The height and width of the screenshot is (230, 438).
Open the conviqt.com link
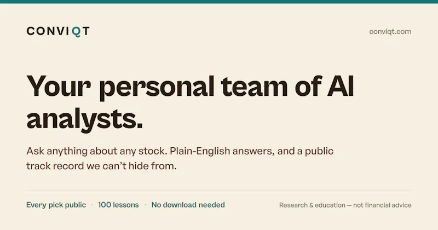point(390,32)
